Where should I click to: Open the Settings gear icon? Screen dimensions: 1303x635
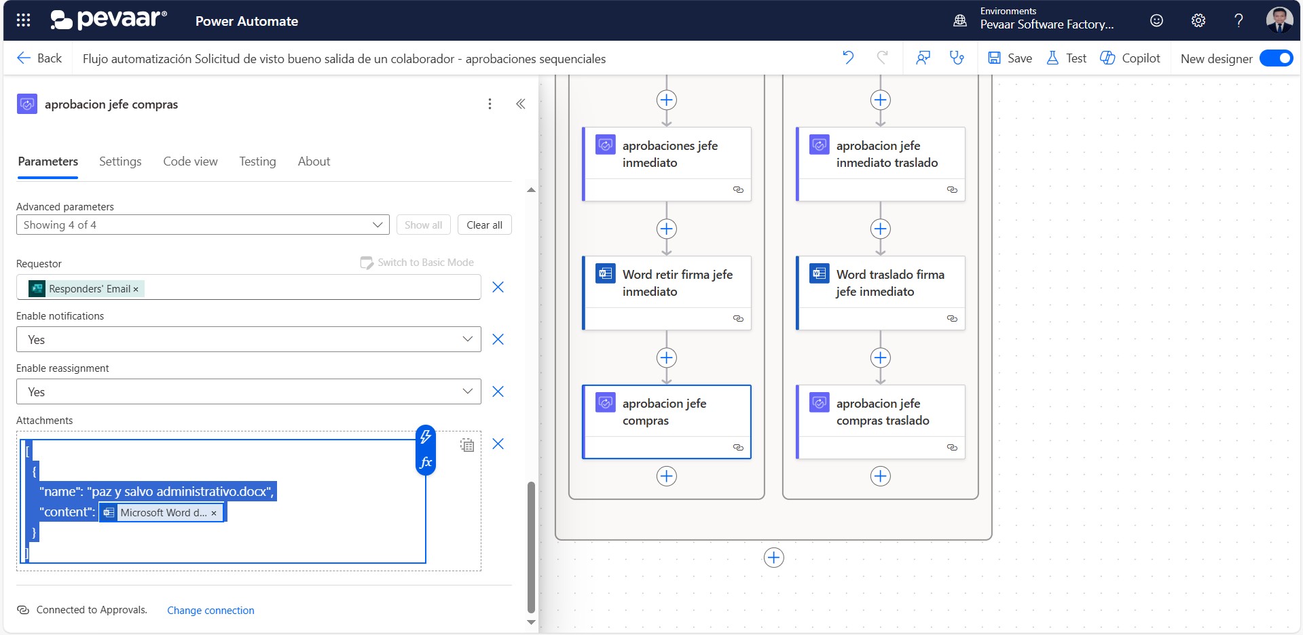point(1198,20)
